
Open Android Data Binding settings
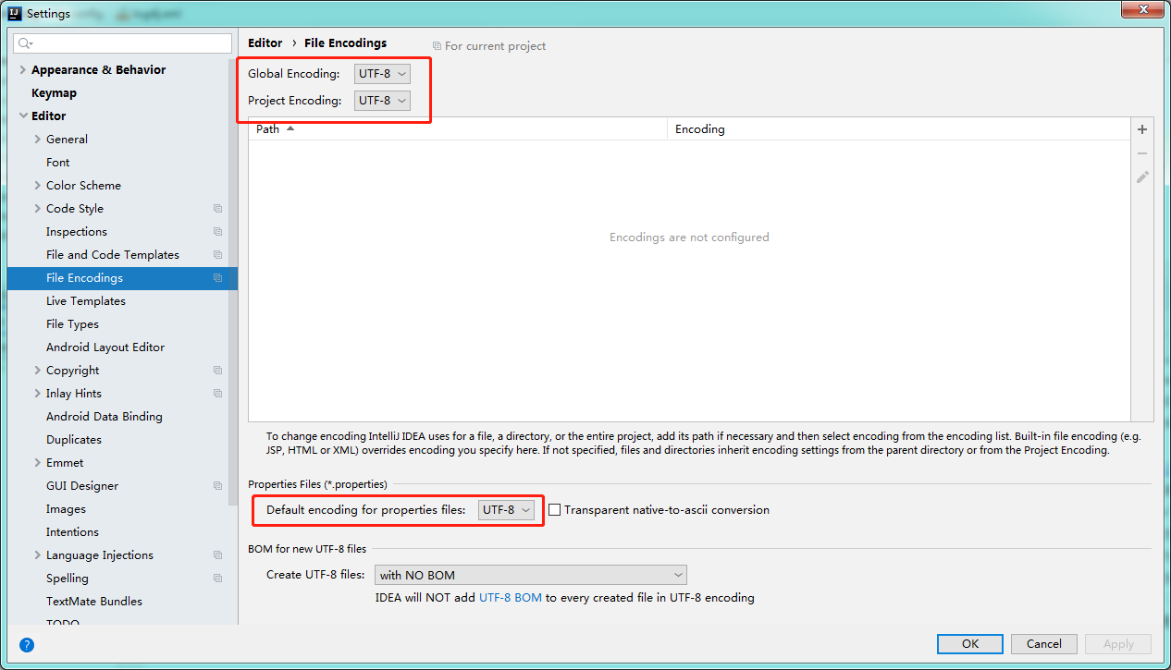[x=105, y=417]
